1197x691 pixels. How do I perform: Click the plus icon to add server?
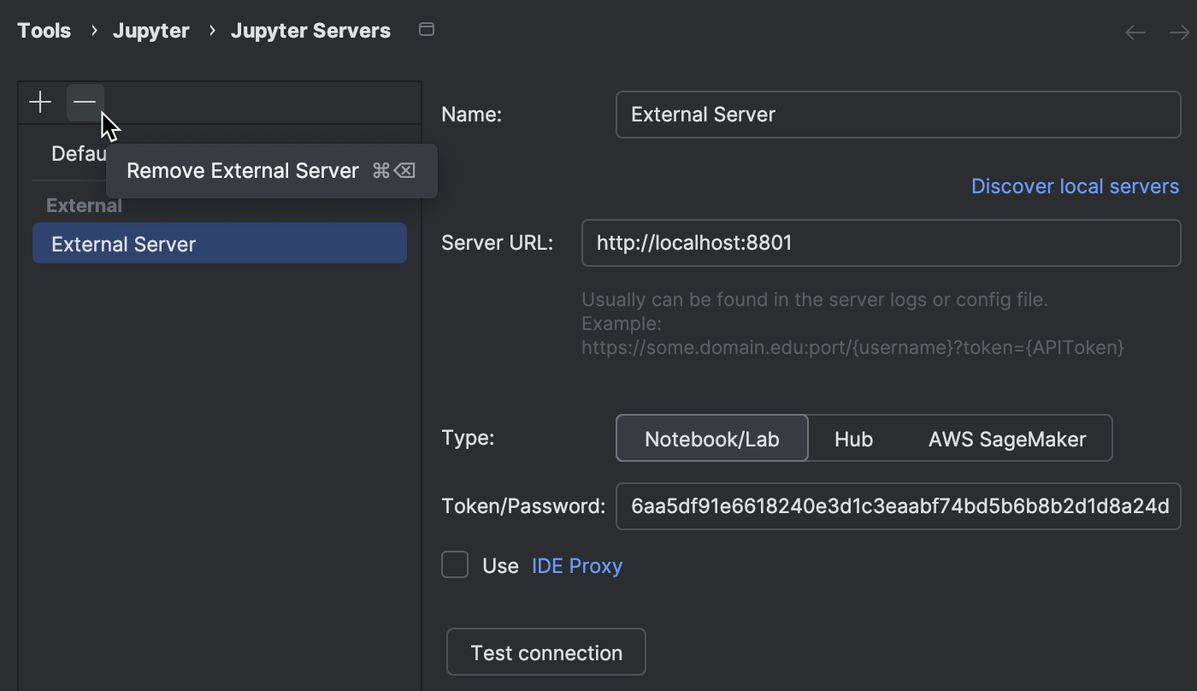click(x=40, y=103)
